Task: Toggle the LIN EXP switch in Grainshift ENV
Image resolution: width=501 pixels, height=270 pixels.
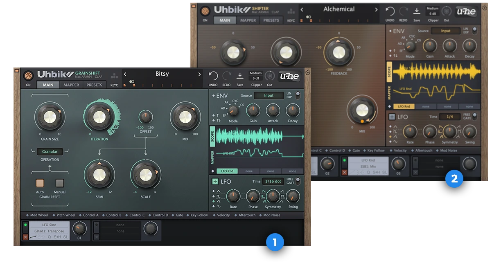Action: tap(298, 95)
